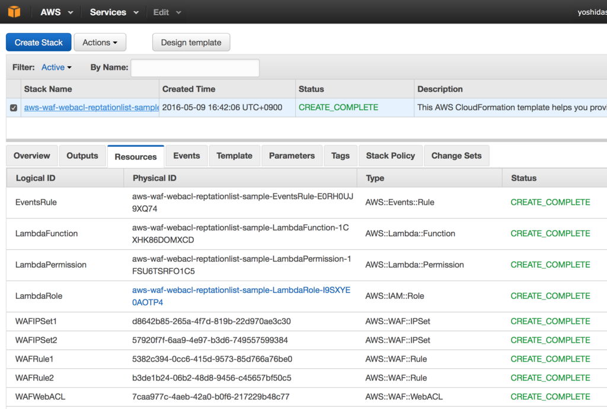607x409 pixels.
Task: Click the WAFRule2 physical ID b3de1b24 value
Action: 212,378
